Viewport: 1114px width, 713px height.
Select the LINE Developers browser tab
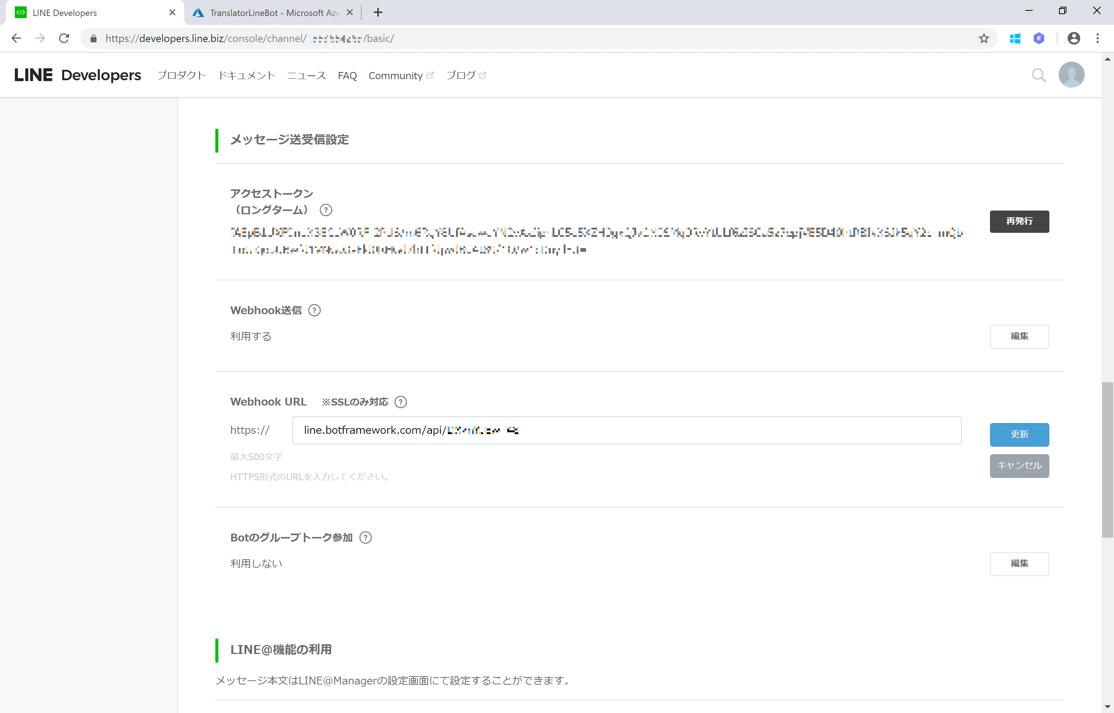[x=95, y=13]
